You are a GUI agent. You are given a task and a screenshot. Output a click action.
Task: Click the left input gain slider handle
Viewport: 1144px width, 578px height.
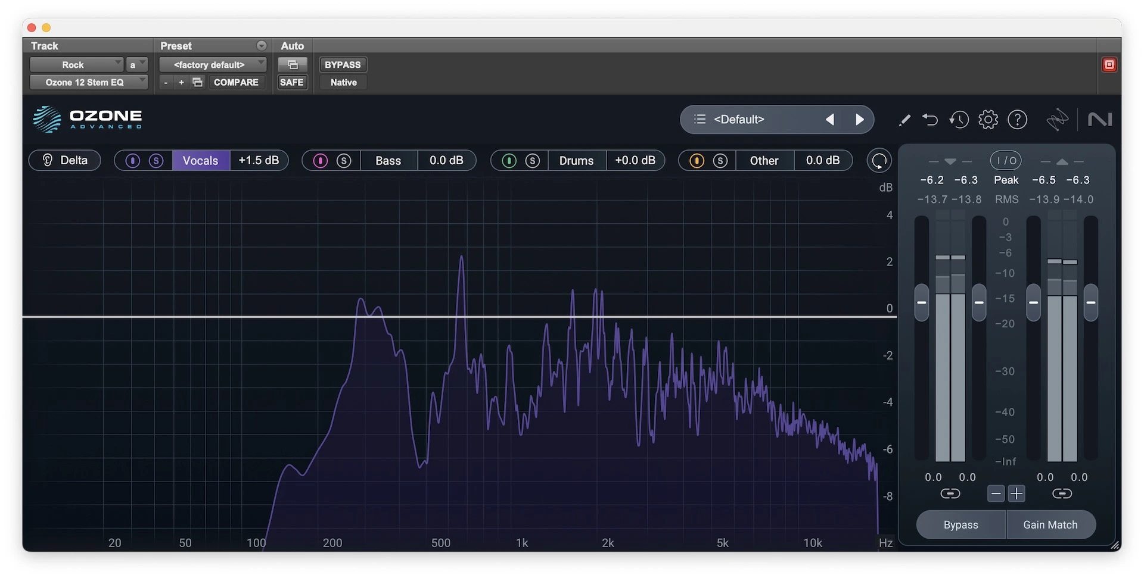pos(921,302)
